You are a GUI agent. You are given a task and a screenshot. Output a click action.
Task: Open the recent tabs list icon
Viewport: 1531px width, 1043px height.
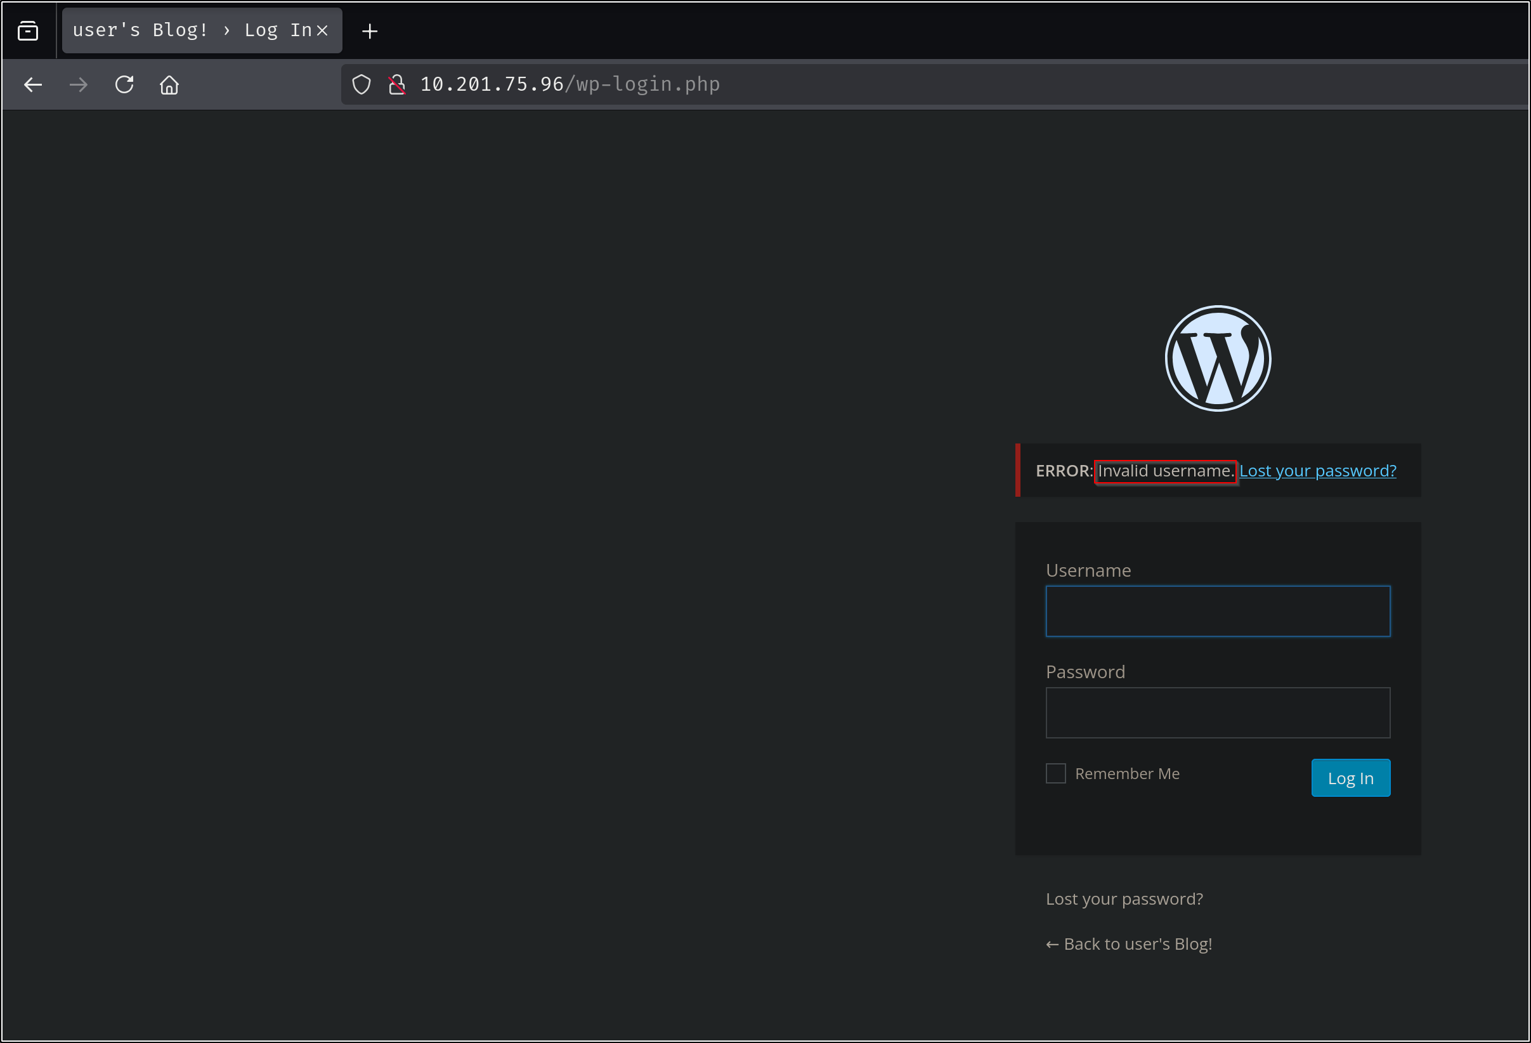pyautogui.click(x=28, y=31)
